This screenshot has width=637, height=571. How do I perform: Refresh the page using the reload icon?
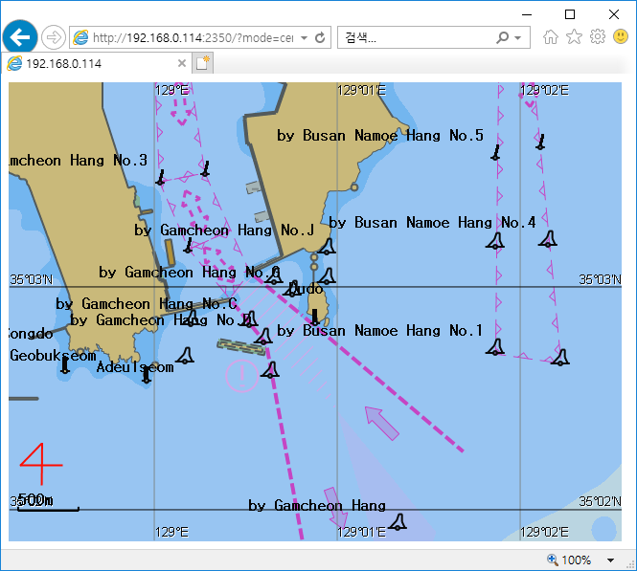(x=320, y=38)
